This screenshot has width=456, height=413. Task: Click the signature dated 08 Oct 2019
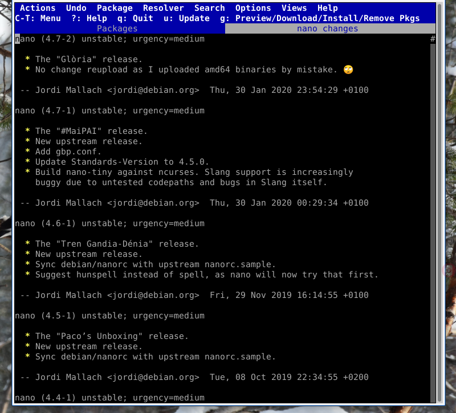[194, 377]
